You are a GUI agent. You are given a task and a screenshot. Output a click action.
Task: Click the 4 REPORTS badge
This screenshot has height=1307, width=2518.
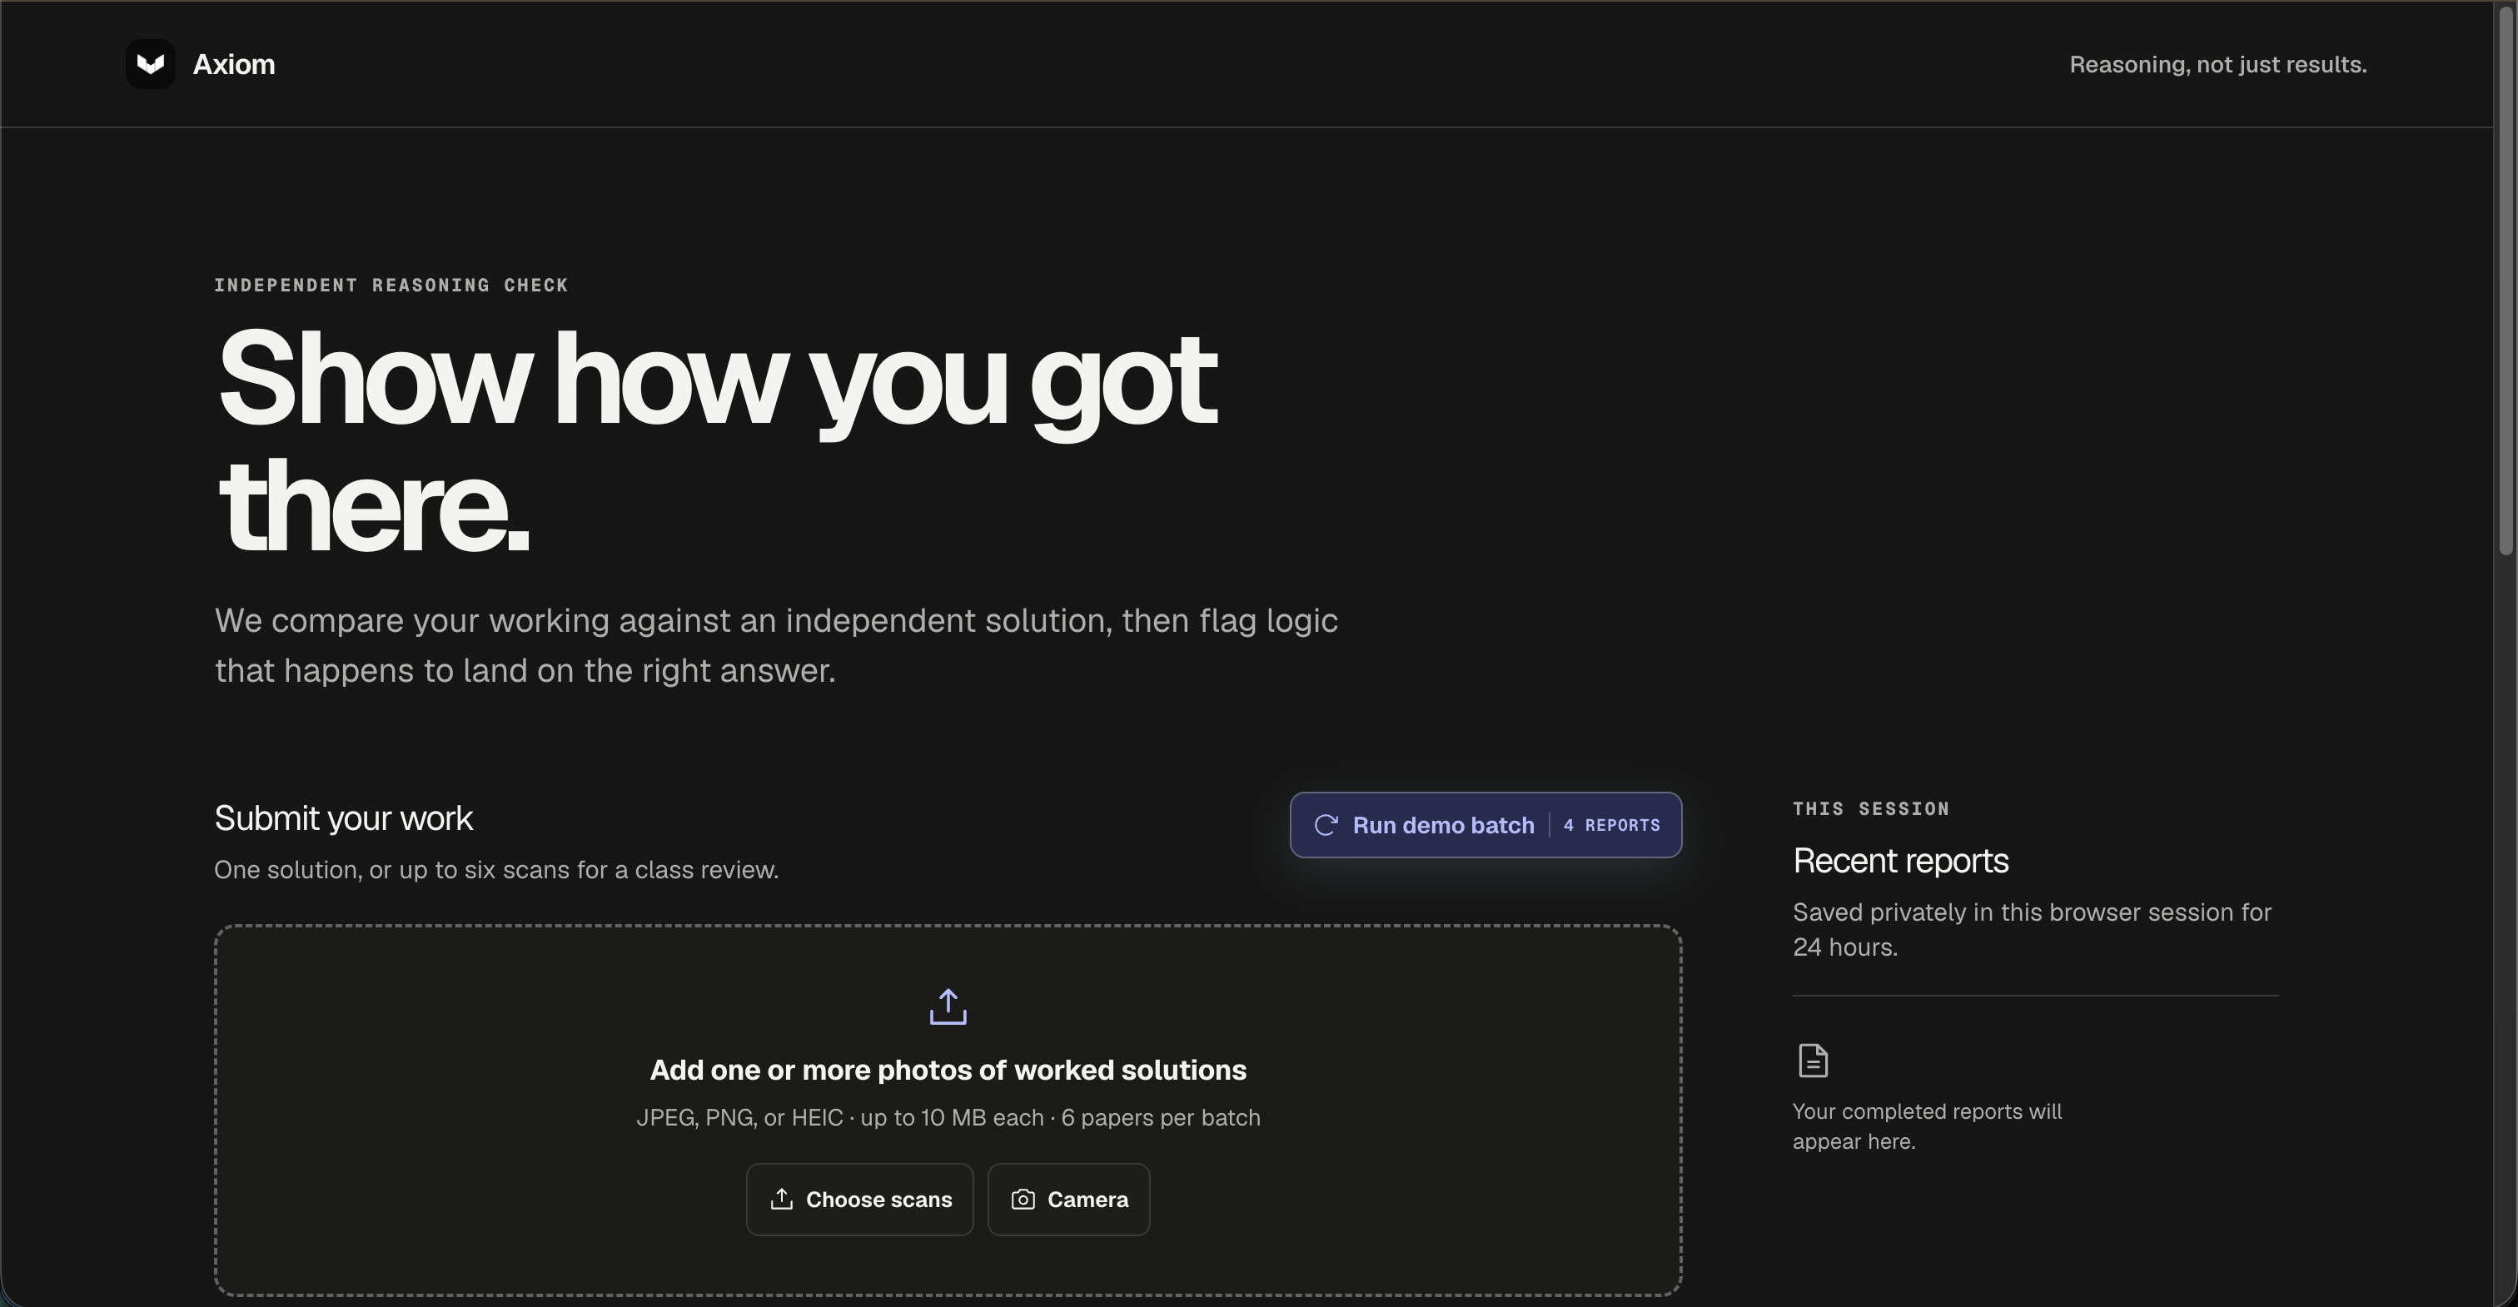click(1611, 825)
